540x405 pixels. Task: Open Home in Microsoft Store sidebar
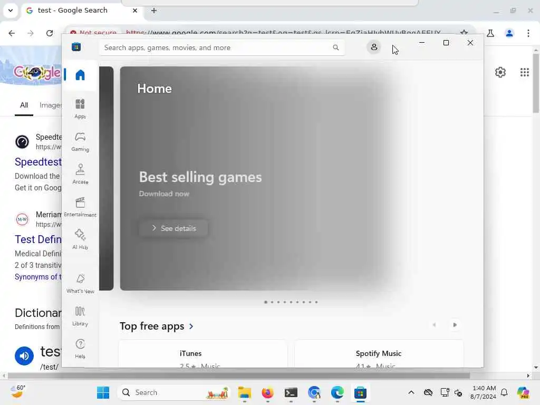click(x=80, y=75)
